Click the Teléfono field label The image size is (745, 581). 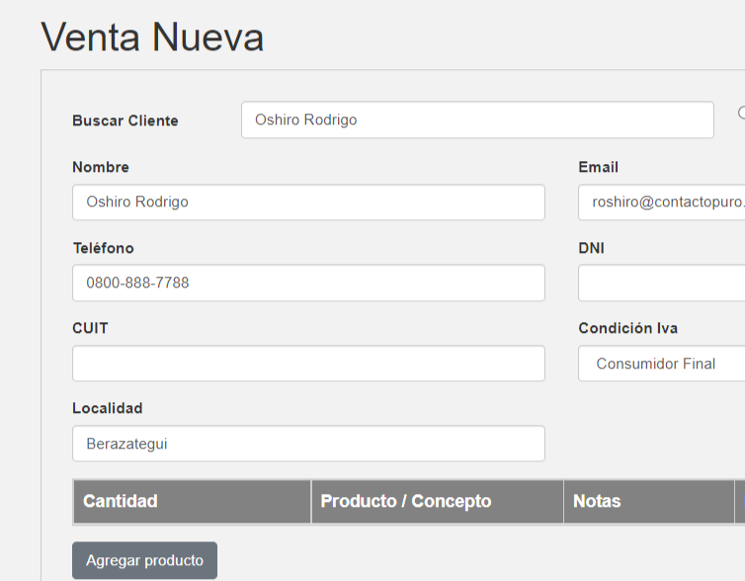(x=103, y=248)
